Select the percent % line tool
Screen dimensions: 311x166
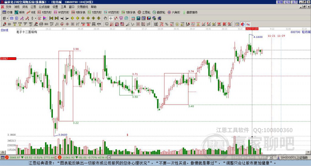167,24
